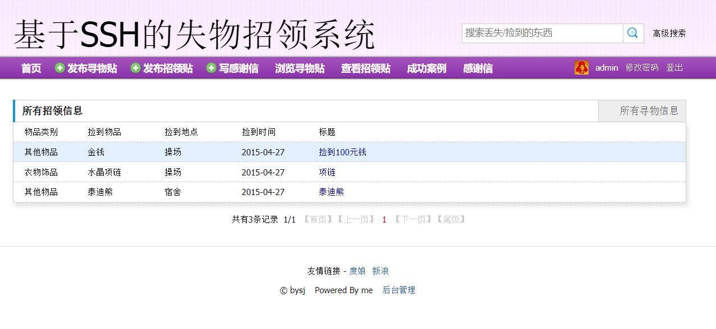Click the blue magnifier search icon
716x329 pixels.
[633, 33]
